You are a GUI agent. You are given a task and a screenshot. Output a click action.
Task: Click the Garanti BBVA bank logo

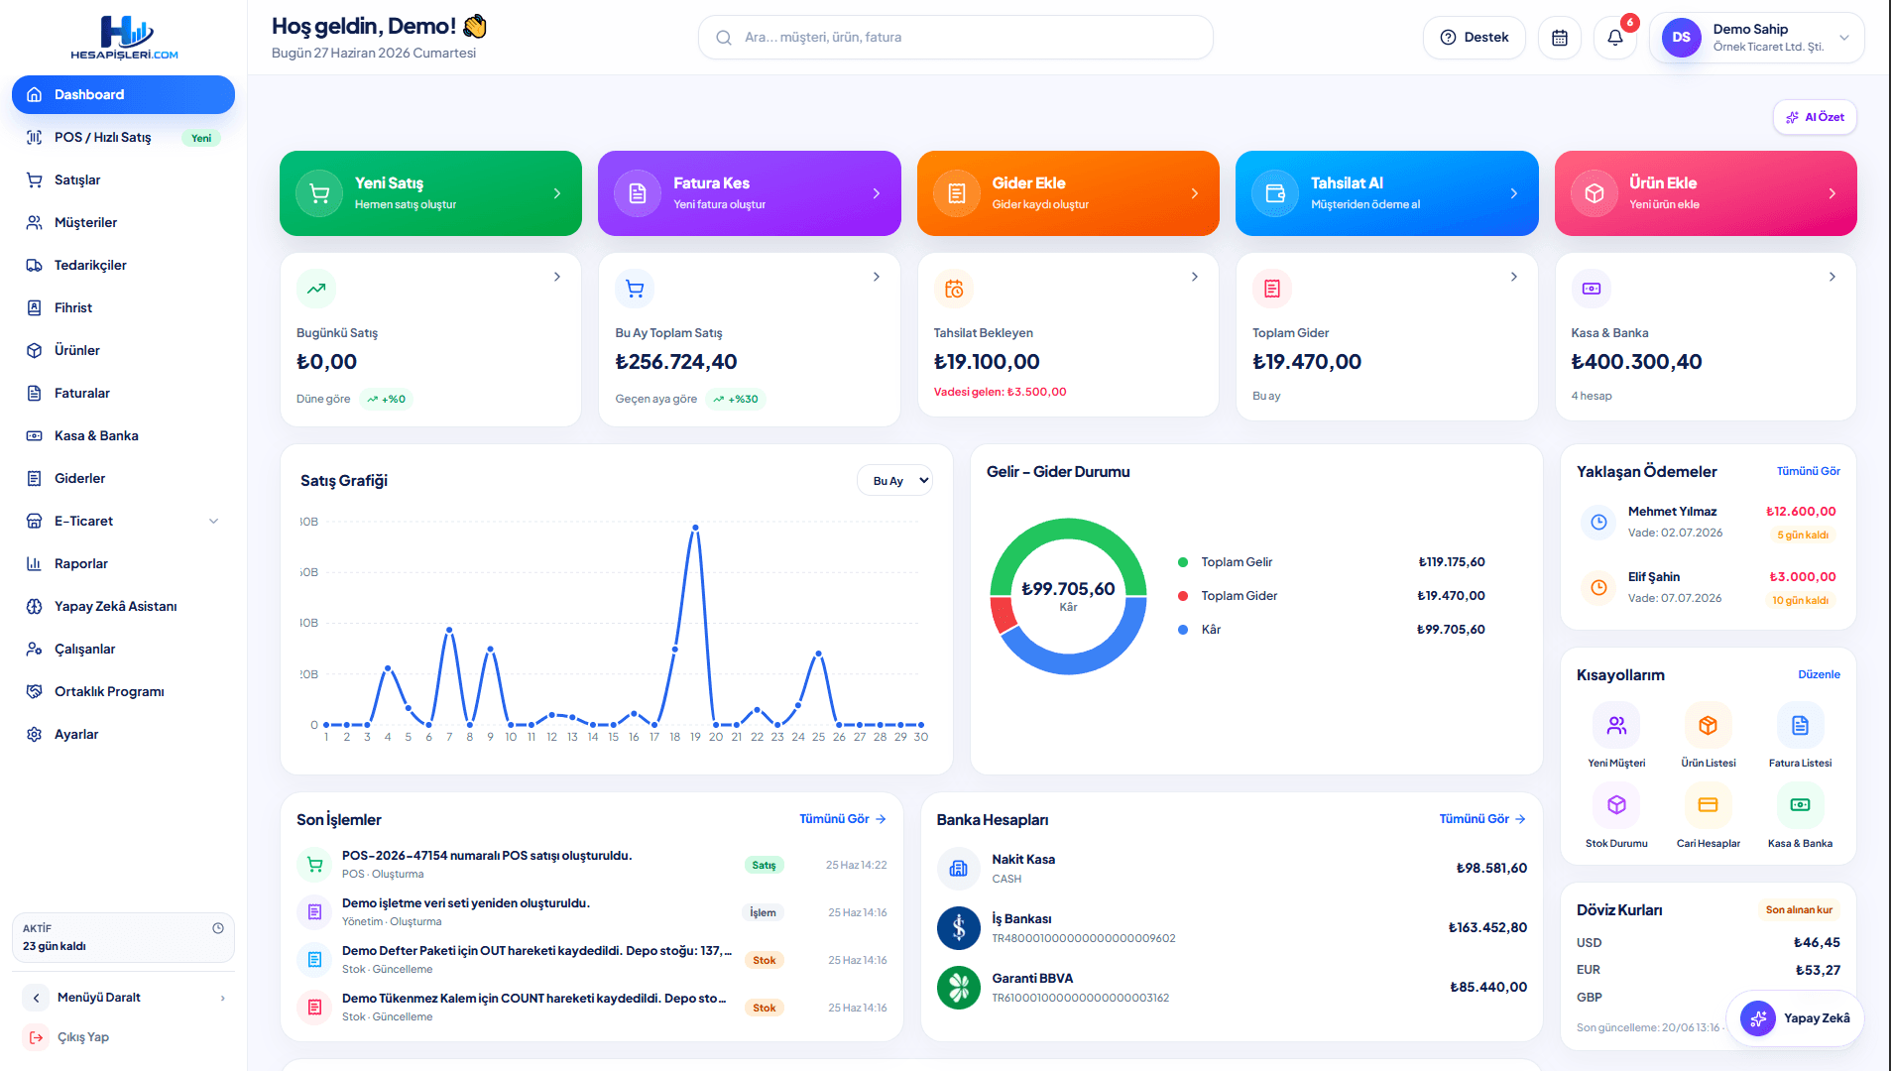[958, 988]
